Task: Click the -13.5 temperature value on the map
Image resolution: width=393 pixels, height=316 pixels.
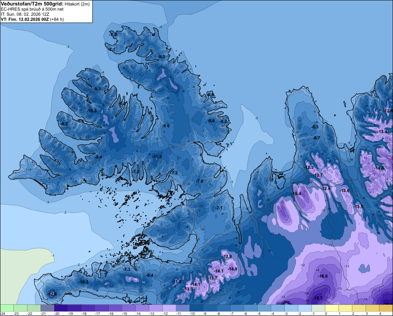Action: point(358,206)
